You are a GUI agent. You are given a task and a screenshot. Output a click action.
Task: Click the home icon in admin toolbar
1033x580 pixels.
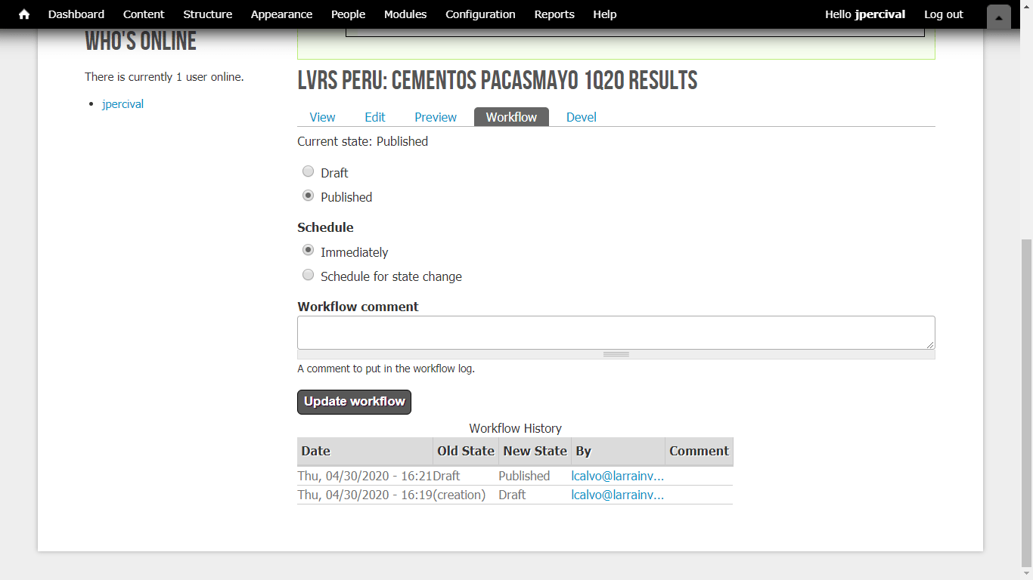pyautogui.click(x=24, y=14)
